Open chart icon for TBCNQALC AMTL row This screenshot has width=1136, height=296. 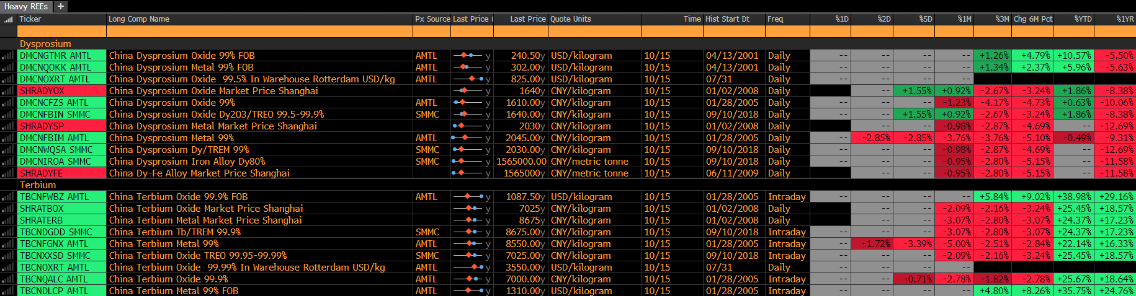pos(8,279)
